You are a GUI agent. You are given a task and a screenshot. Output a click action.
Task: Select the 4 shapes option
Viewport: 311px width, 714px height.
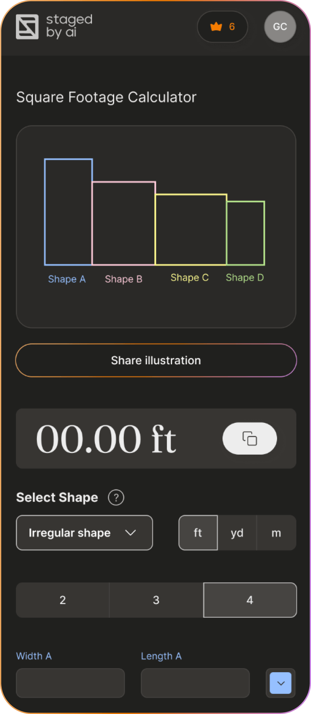pyautogui.click(x=250, y=600)
